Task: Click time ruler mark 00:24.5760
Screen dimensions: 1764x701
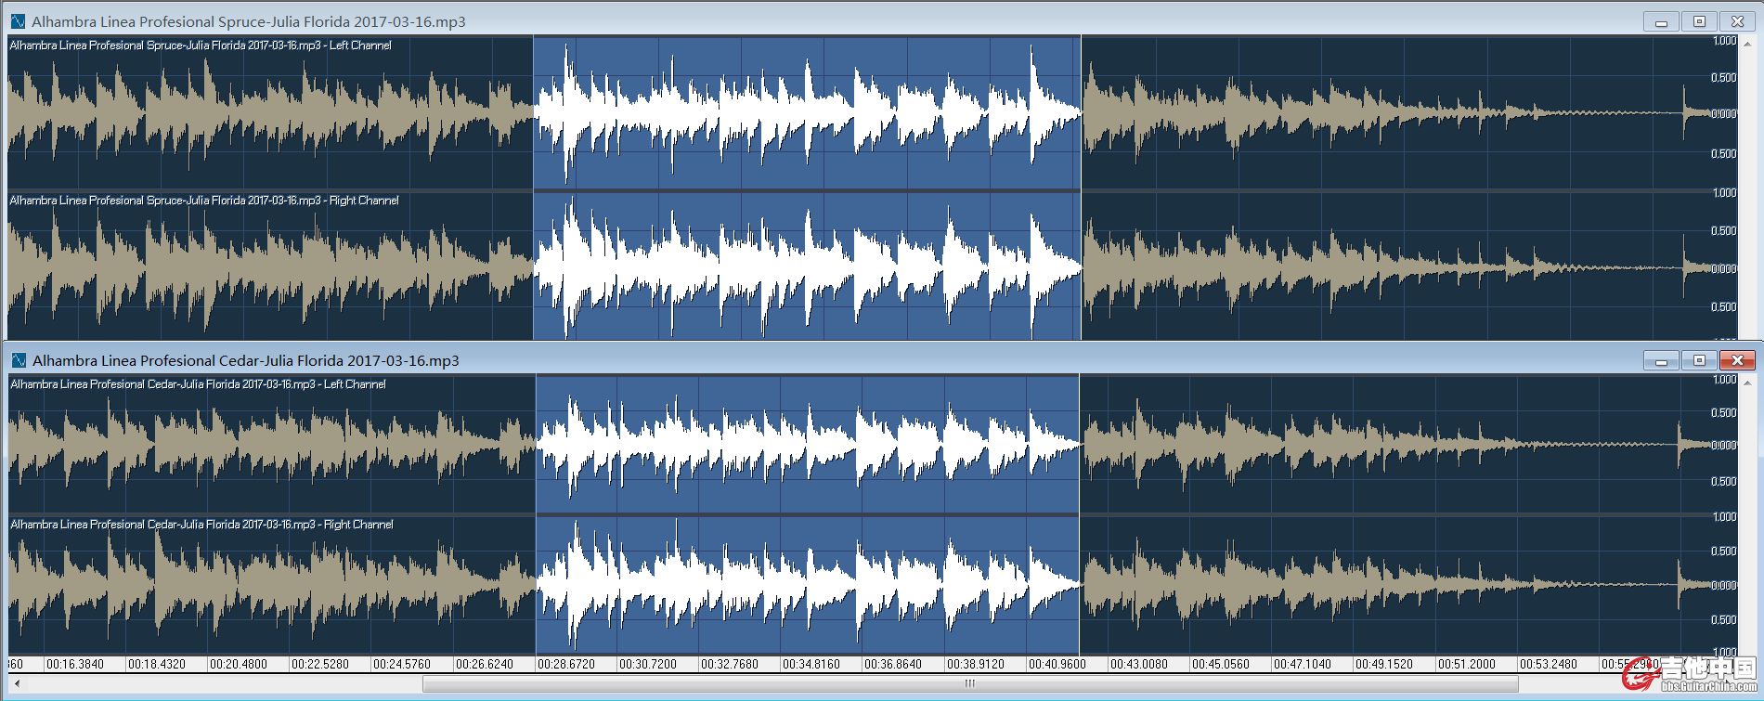Action: (402, 665)
